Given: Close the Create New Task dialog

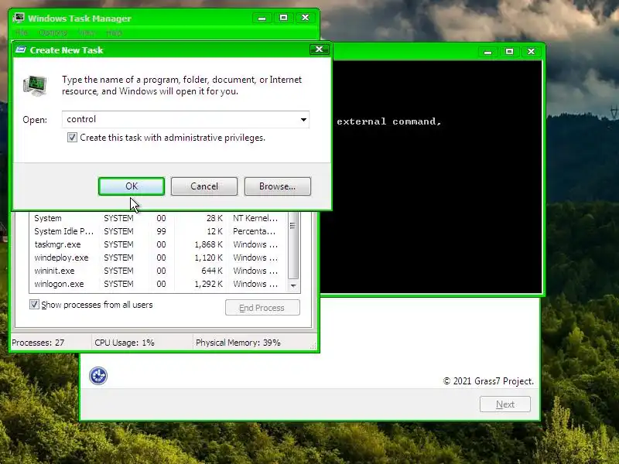Looking at the screenshot, I should pos(319,49).
